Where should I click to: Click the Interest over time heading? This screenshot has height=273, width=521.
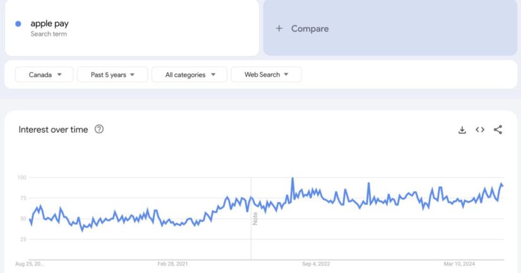point(53,129)
